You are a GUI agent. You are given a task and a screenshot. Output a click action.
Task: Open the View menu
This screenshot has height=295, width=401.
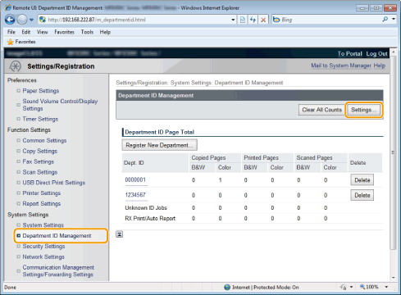(x=42, y=32)
